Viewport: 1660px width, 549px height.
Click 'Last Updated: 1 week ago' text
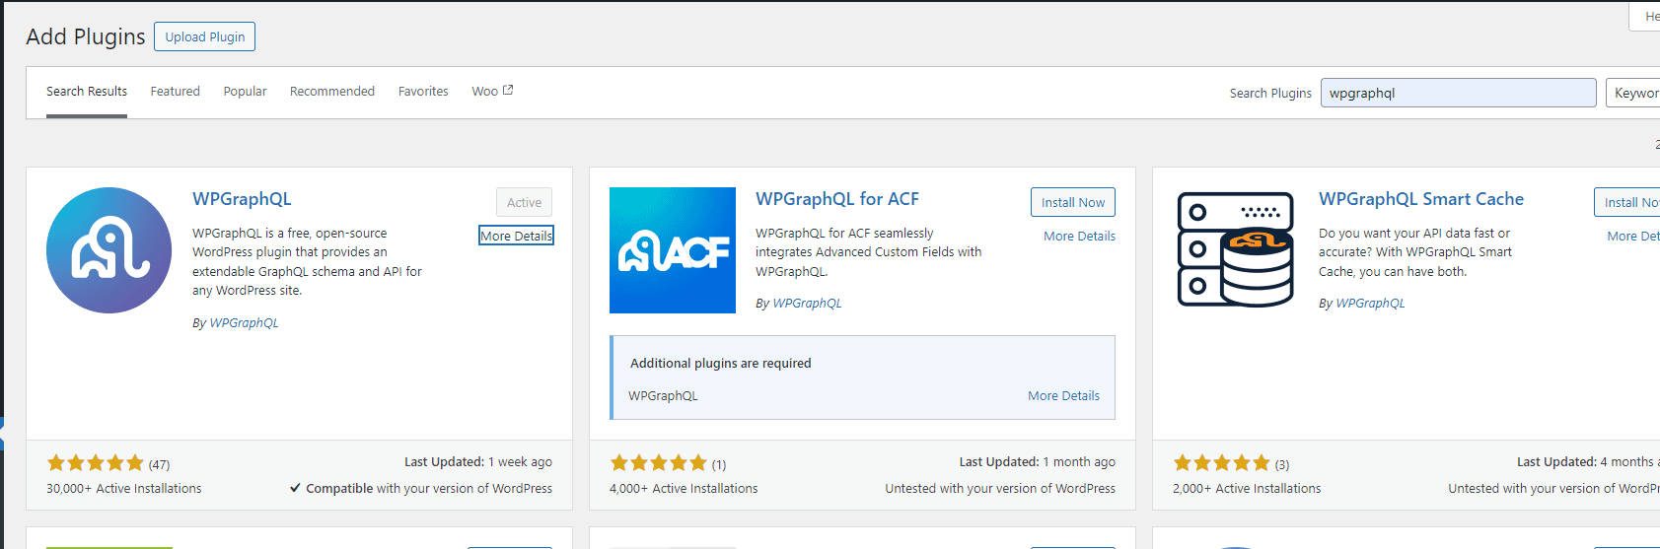click(x=478, y=461)
